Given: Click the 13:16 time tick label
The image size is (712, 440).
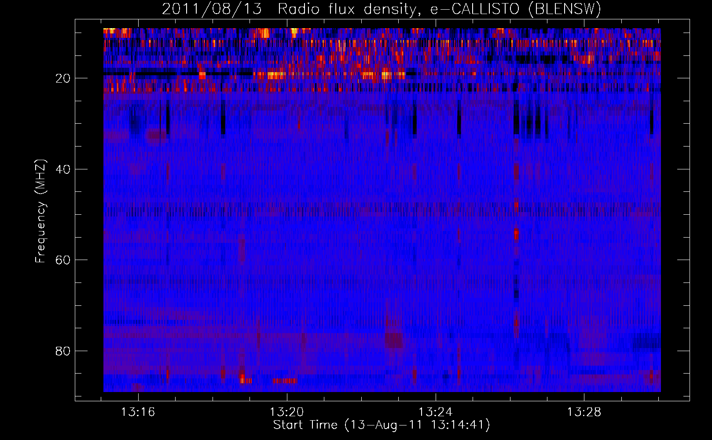Looking at the screenshot, I should click(138, 412).
